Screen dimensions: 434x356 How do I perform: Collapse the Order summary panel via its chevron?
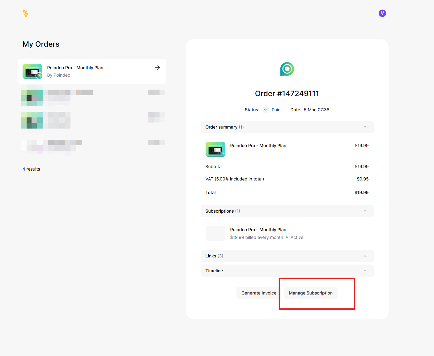(x=365, y=127)
